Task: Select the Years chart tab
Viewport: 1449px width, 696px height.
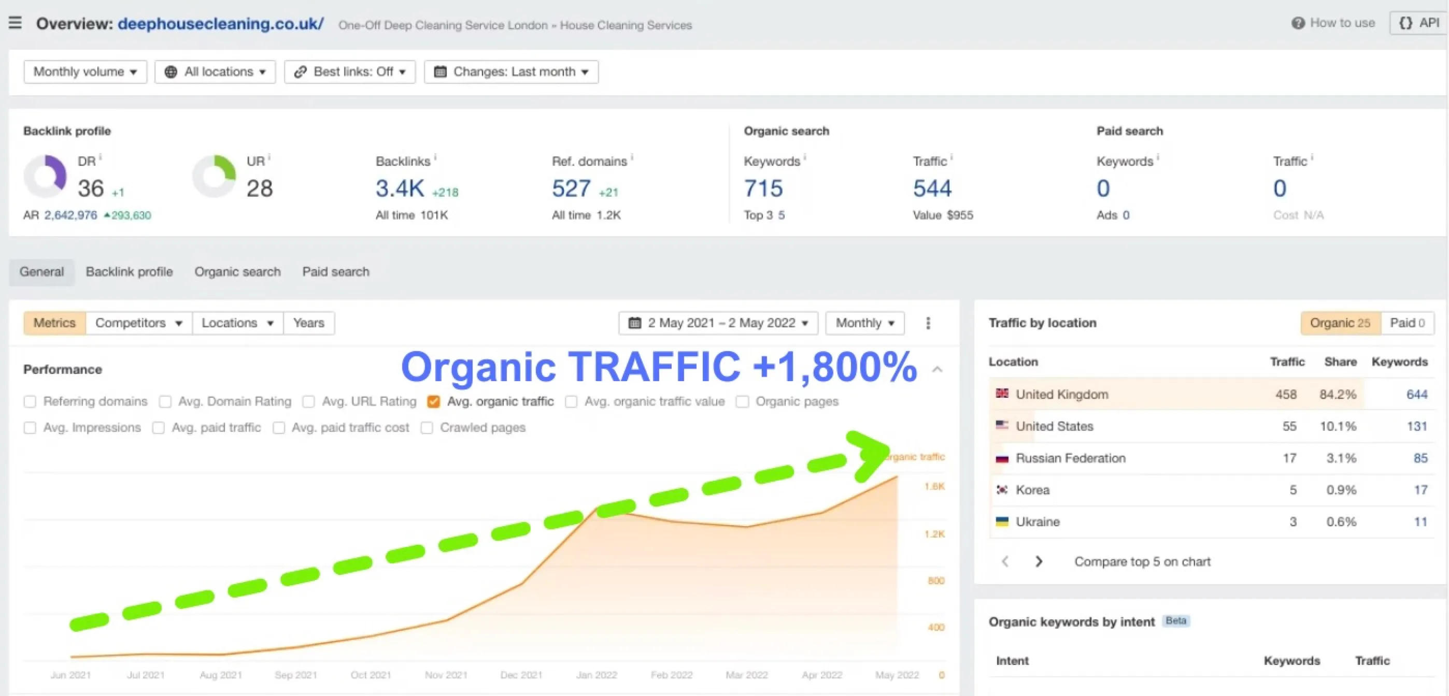Action: [309, 323]
